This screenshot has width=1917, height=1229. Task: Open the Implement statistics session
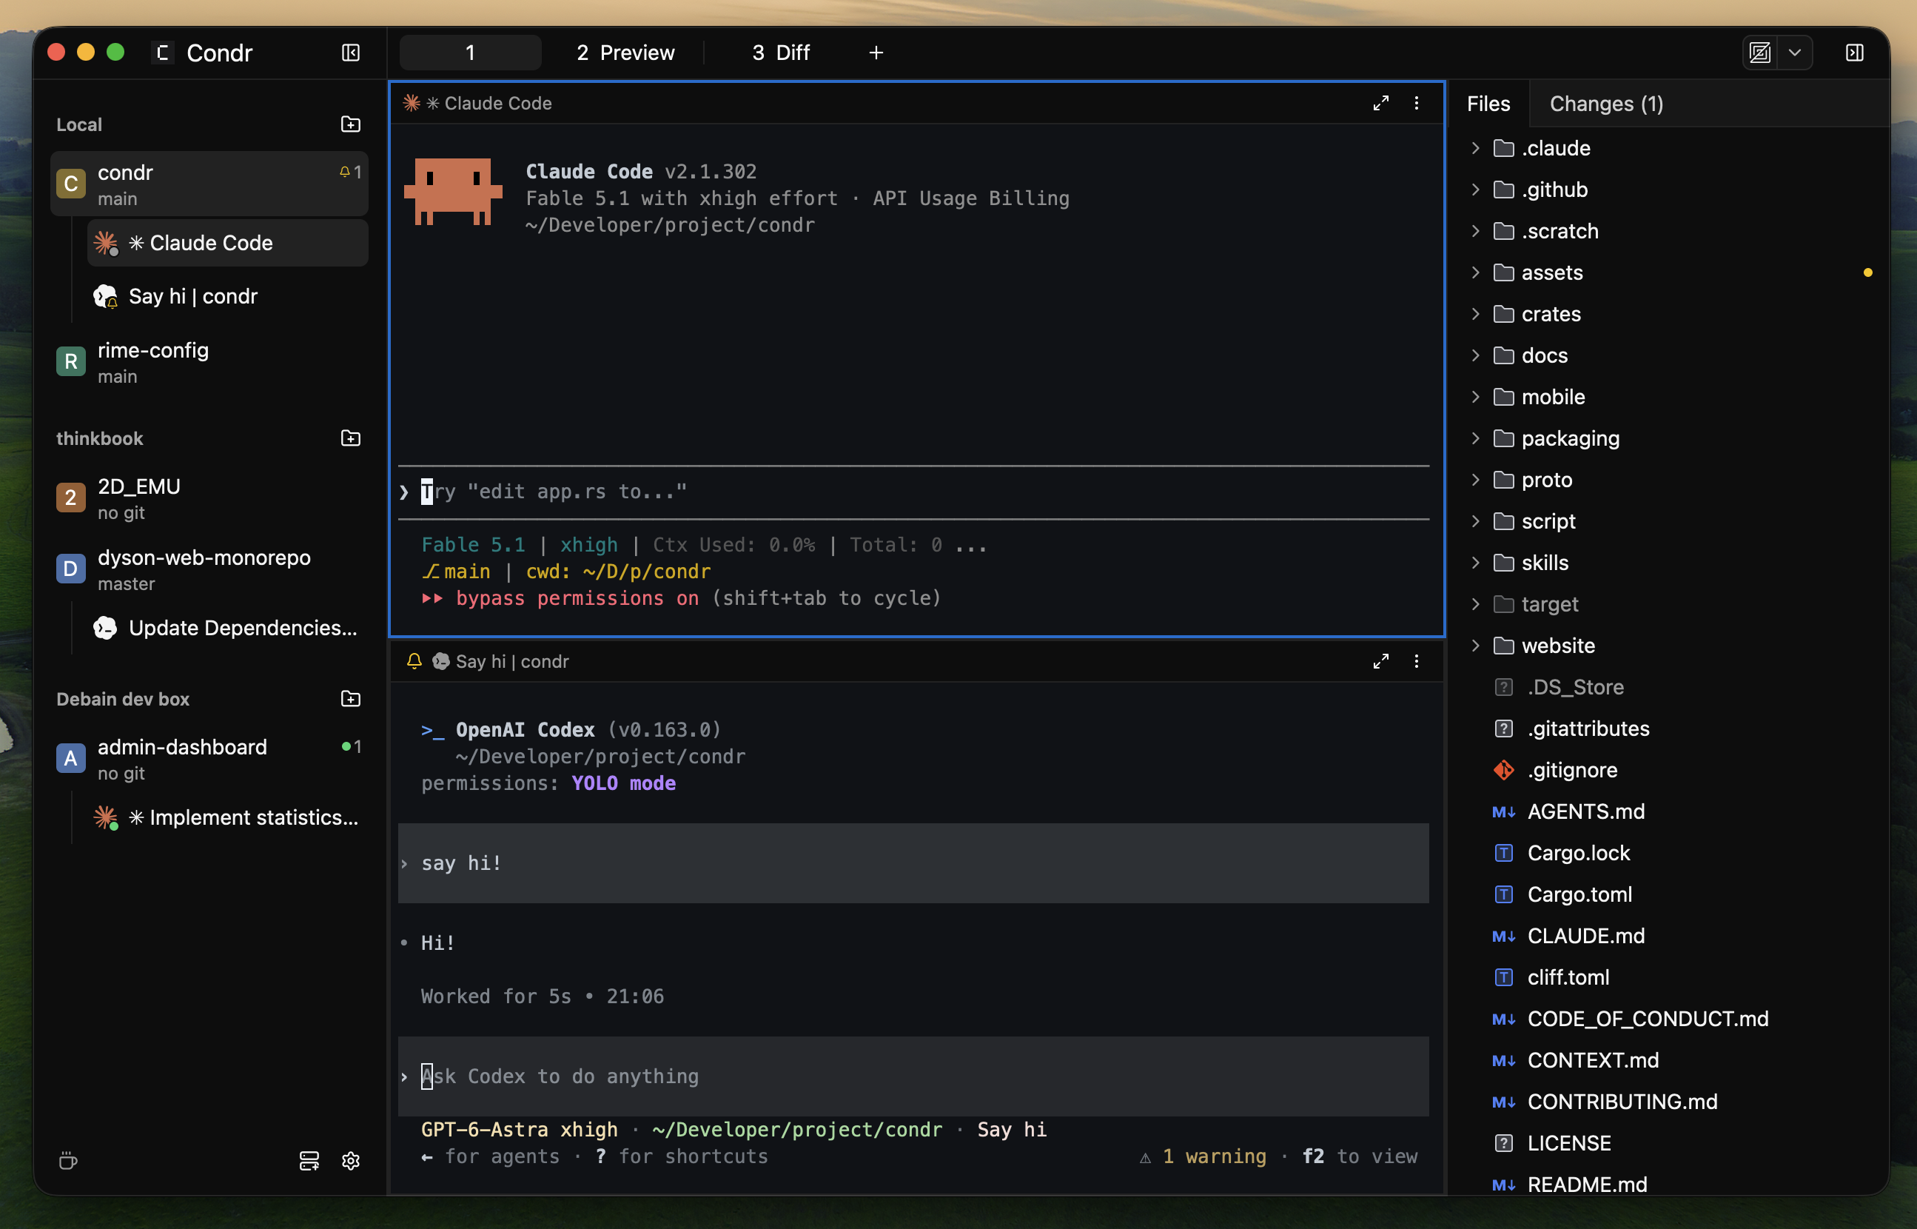[227, 818]
